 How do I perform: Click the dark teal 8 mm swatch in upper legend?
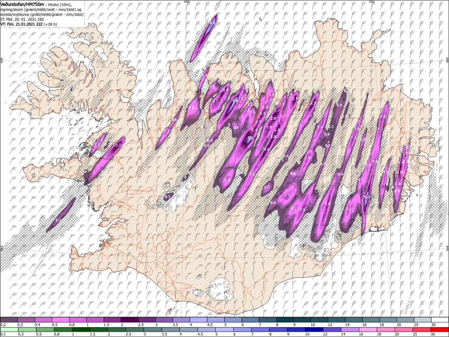[x=284, y=320]
